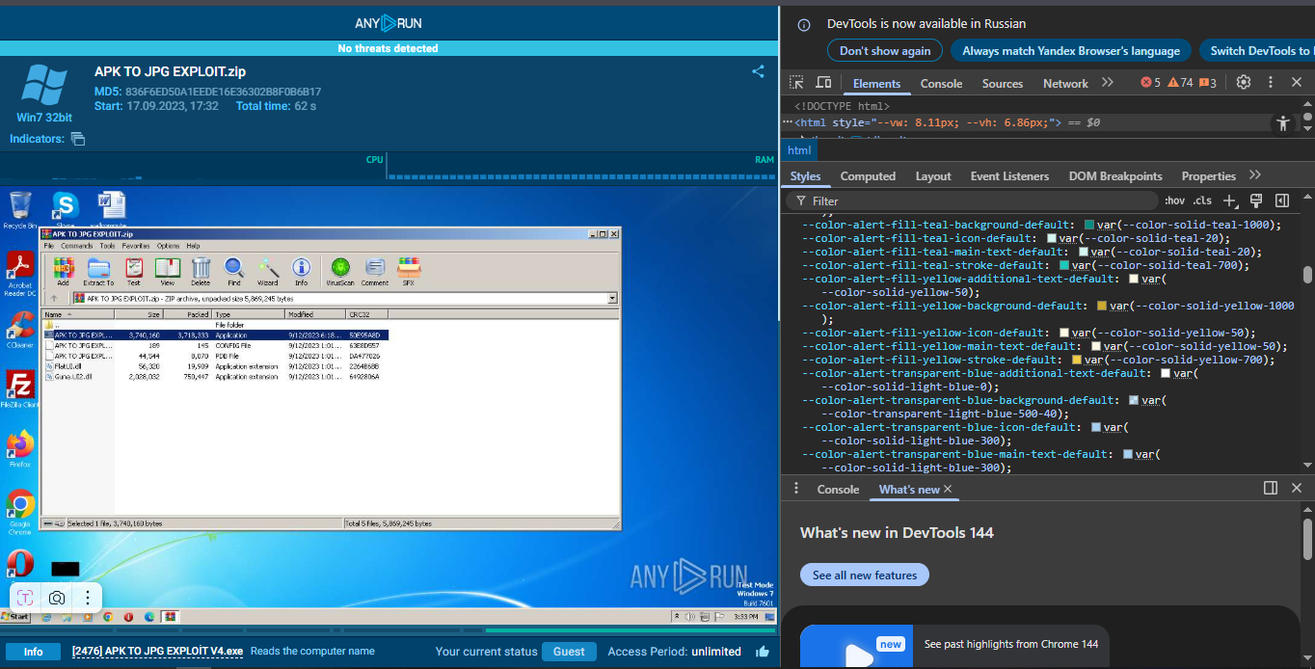Expand hidden Styles sub-tabs after Properties
The height and width of the screenshot is (669, 1315).
tap(1254, 175)
